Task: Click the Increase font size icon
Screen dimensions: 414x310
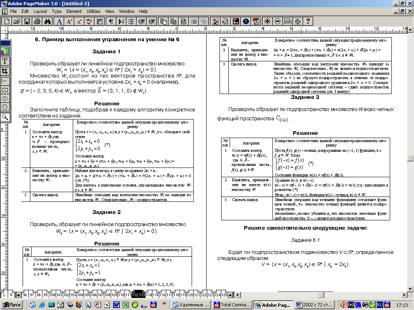Action: coord(70,21)
